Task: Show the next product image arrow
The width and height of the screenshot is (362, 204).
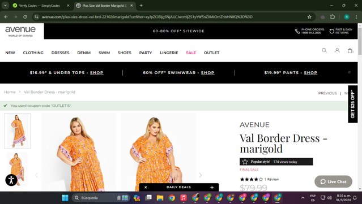Action: tap(201, 175)
